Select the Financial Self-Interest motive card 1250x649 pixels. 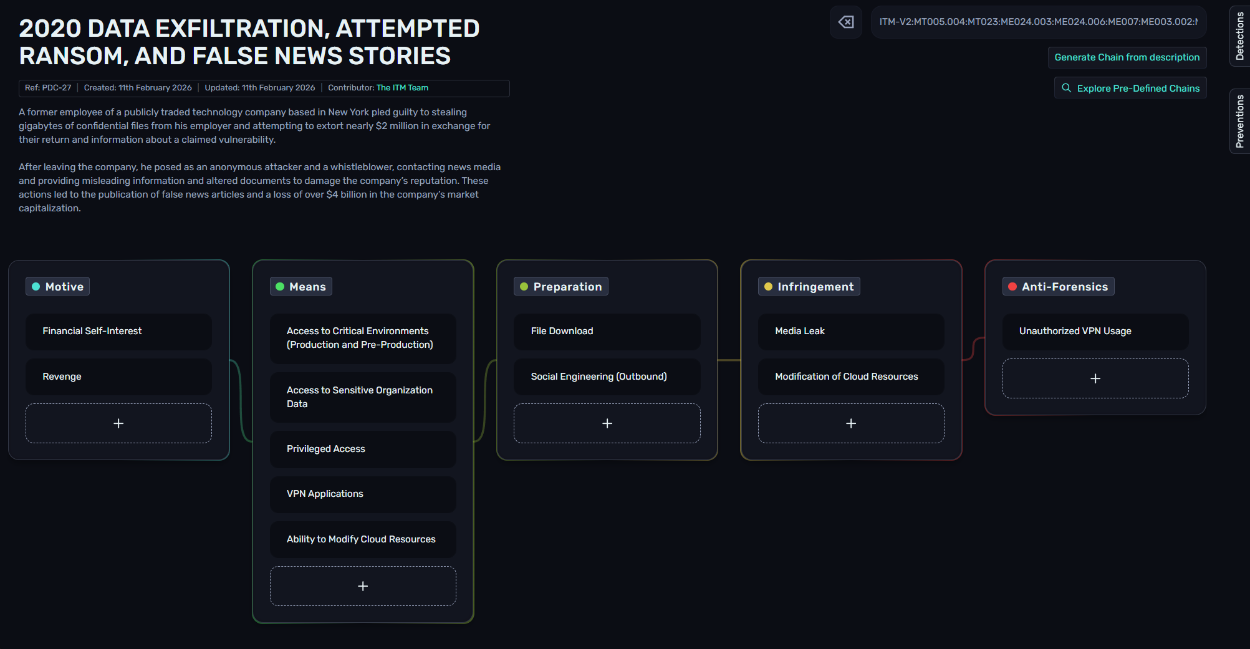[118, 331]
